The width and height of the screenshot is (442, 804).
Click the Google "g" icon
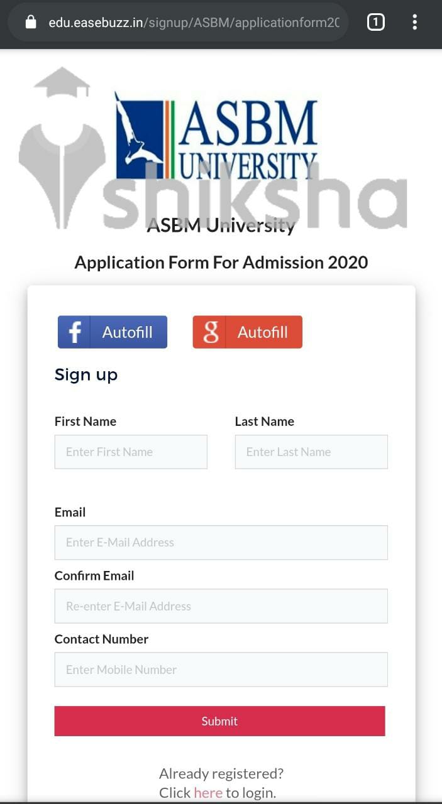pos(209,332)
